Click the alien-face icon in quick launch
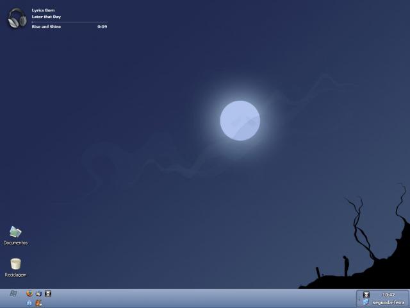 tap(48, 294)
